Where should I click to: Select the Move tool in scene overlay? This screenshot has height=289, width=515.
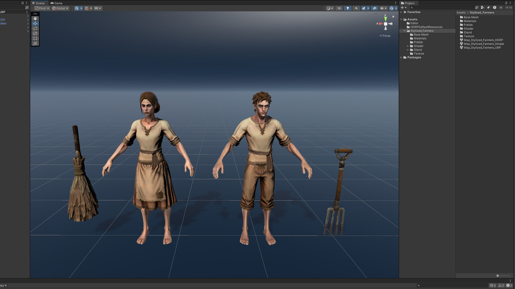pos(35,24)
